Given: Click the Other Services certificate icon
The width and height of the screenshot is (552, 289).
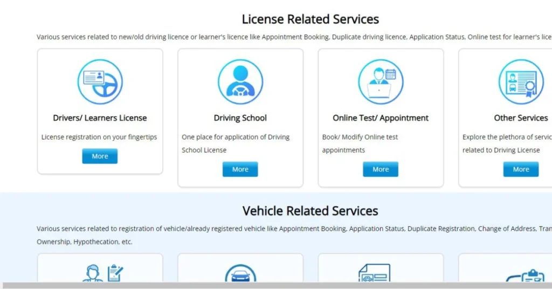Looking at the screenshot, I should [x=521, y=82].
